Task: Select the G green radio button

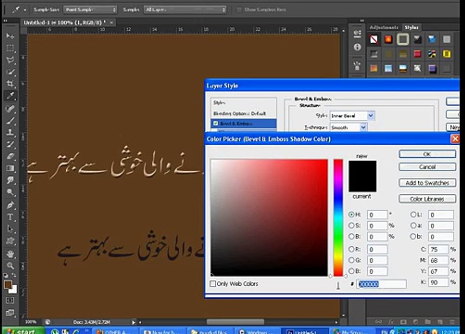Action: click(x=352, y=260)
